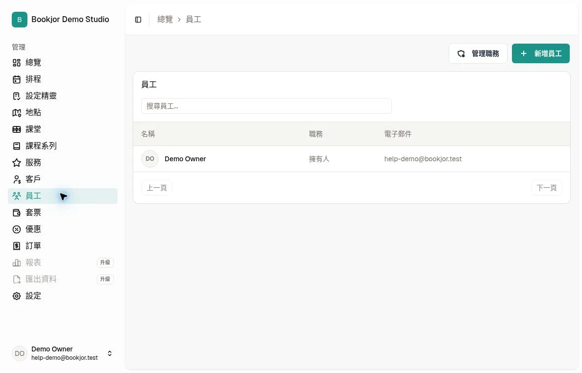The image size is (582, 373).
Task: Click the Demo Owner name in table
Action: click(185, 159)
